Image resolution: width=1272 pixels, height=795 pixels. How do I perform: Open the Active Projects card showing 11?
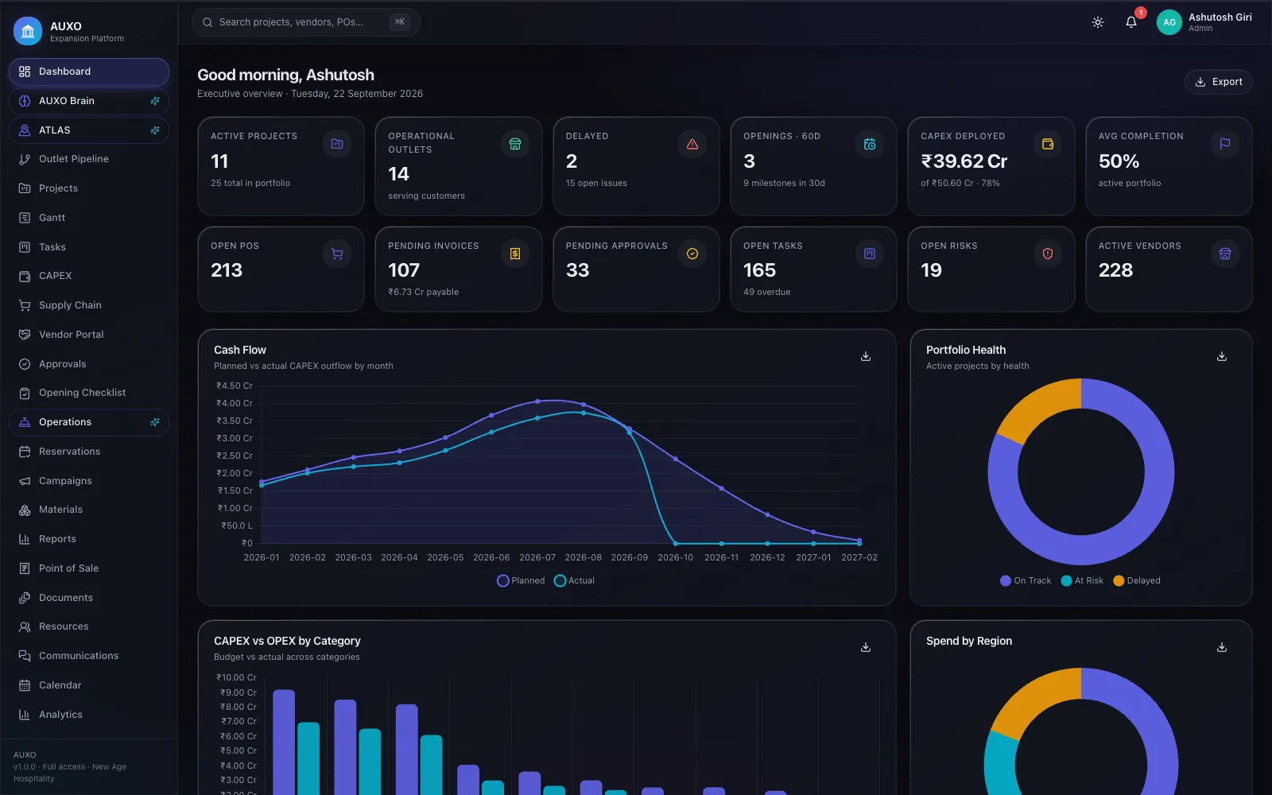[281, 166]
